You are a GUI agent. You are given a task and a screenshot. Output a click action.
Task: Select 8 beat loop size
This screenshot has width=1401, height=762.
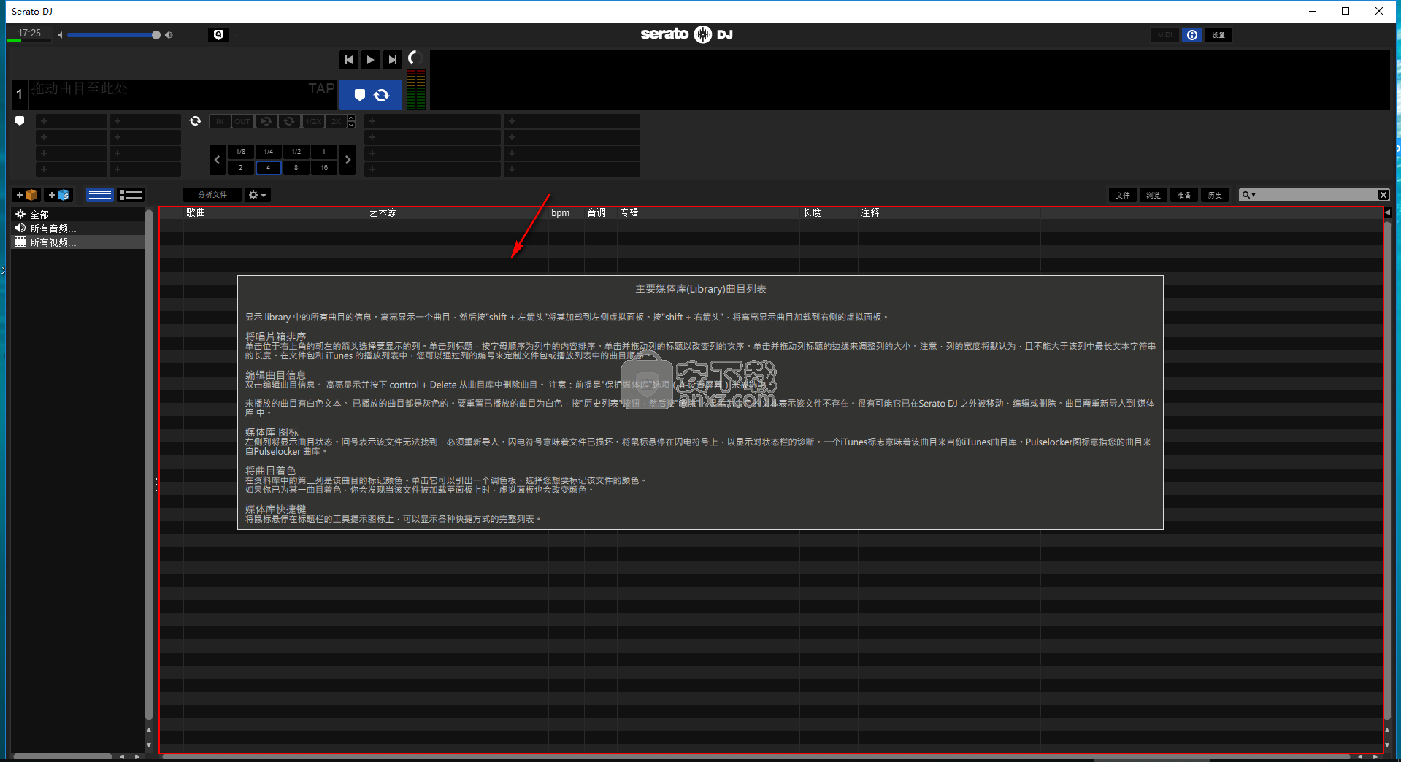[x=296, y=168]
